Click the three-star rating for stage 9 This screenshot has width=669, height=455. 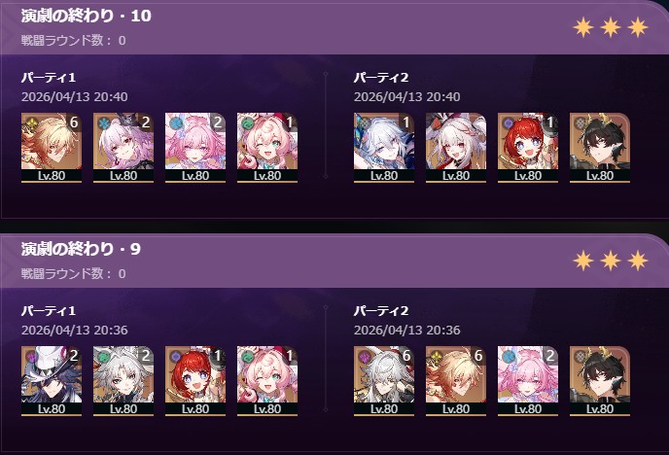611,261
